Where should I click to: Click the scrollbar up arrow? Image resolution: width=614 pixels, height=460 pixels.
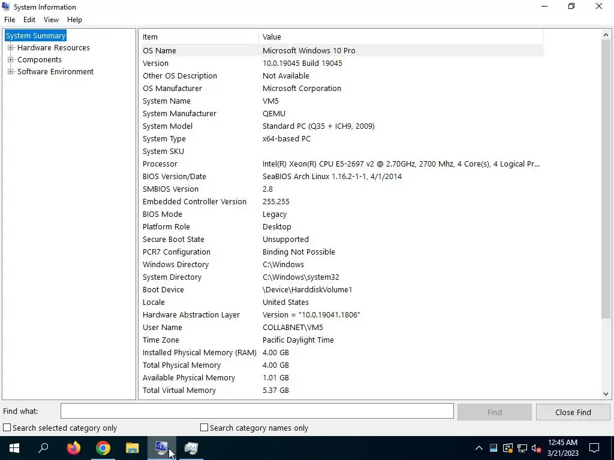click(606, 35)
